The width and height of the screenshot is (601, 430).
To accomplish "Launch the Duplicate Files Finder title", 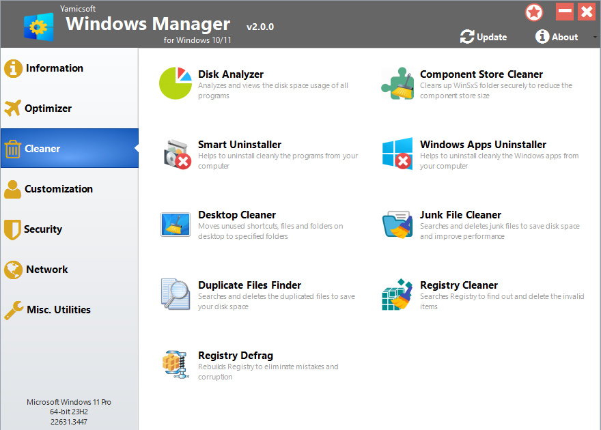I will click(249, 285).
